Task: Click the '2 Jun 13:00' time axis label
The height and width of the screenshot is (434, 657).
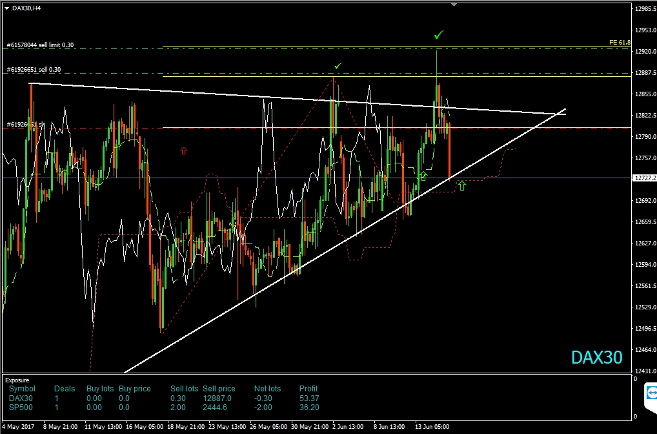Action: click(348, 426)
